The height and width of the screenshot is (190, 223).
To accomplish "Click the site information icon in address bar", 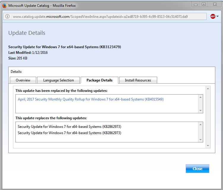I will (x=7, y=17).
